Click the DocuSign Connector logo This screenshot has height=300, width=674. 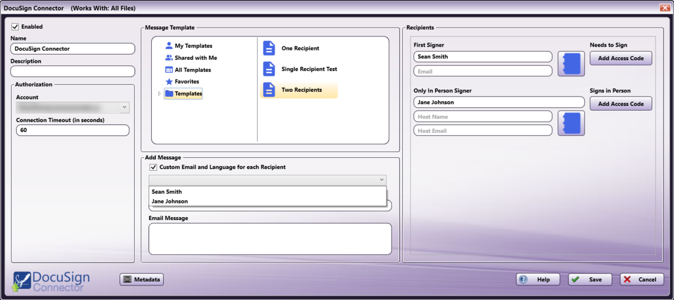click(51, 280)
